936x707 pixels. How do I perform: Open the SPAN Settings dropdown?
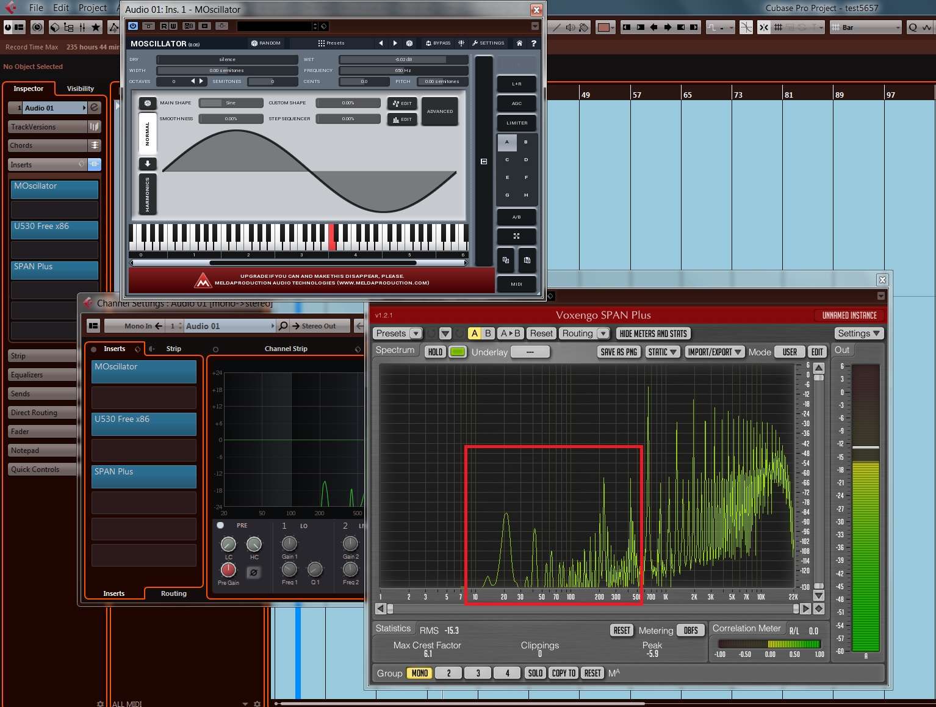(859, 333)
